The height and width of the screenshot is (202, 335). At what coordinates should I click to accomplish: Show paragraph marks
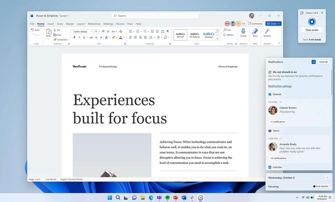tap(167, 31)
